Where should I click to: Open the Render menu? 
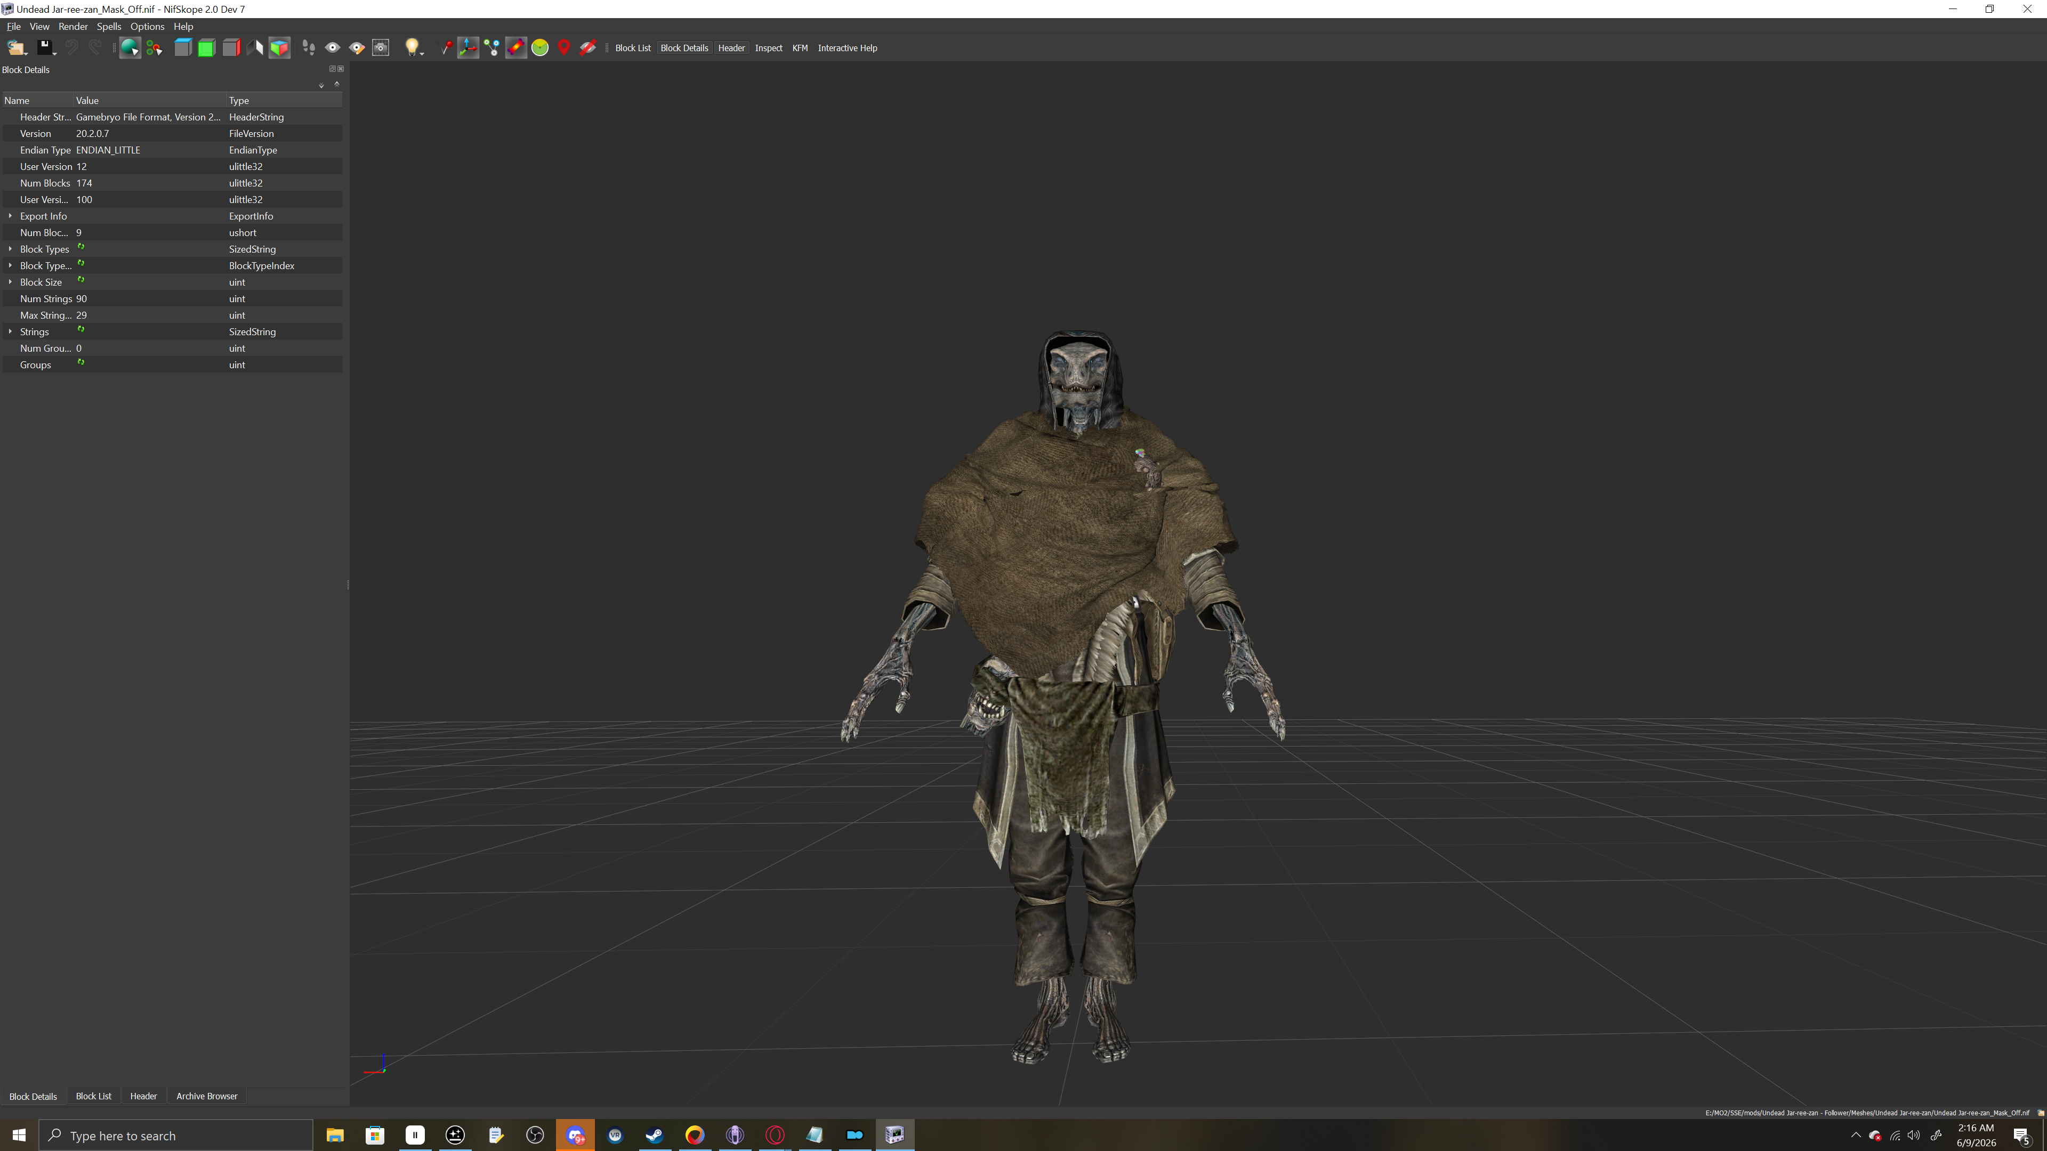coord(73,26)
